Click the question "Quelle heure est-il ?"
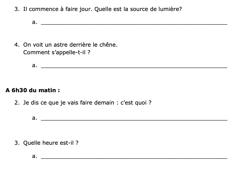235x172 pixels. 51,143
